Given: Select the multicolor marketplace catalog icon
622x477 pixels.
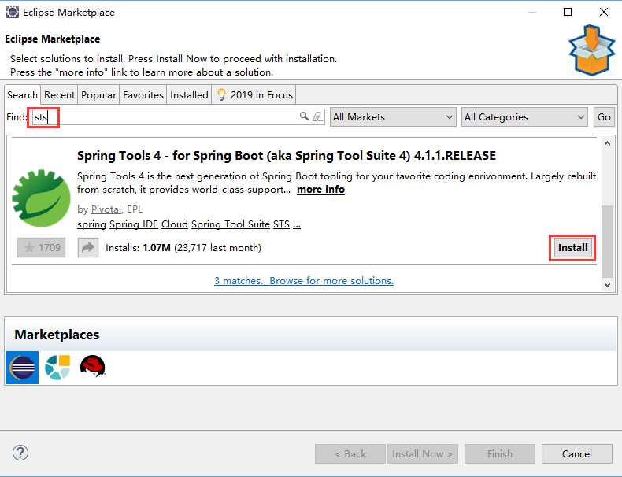Looking at the screenshot, I should [x=57, y=368].
